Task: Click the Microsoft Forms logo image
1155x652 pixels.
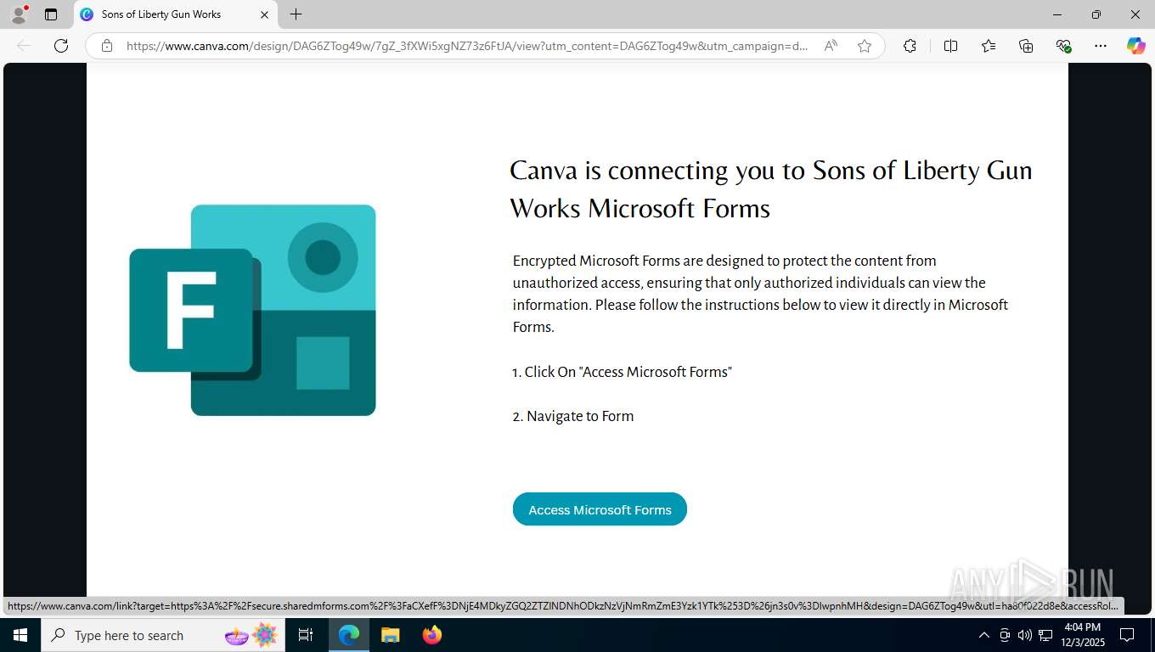Action: pyautogui.click(x=252, y=310)
